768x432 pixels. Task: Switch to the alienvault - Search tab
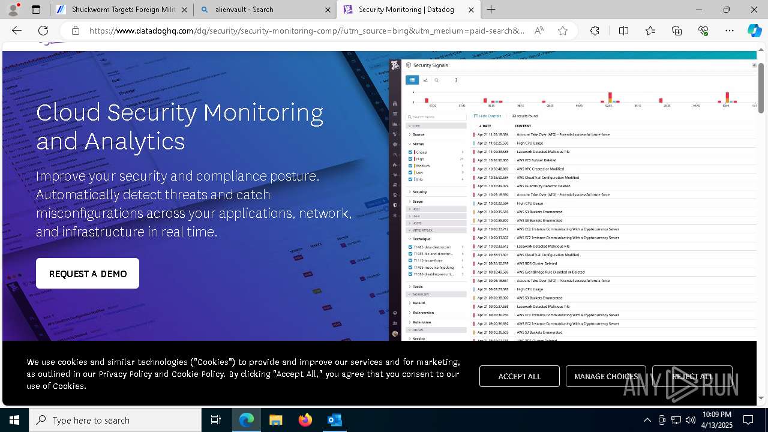(x=265, y=10)
